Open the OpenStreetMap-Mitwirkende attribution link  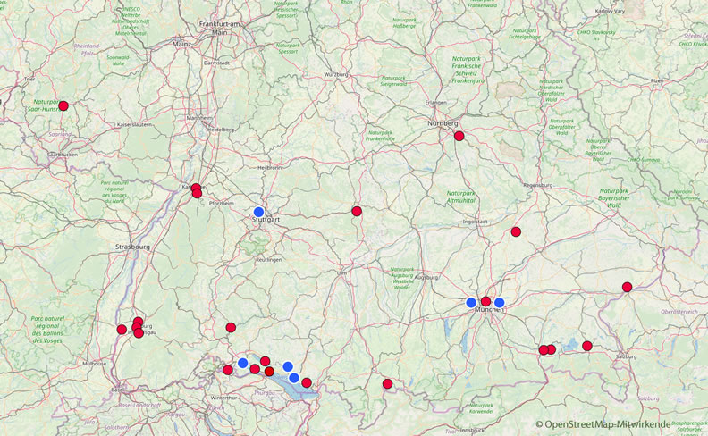(x=619, y=423)
